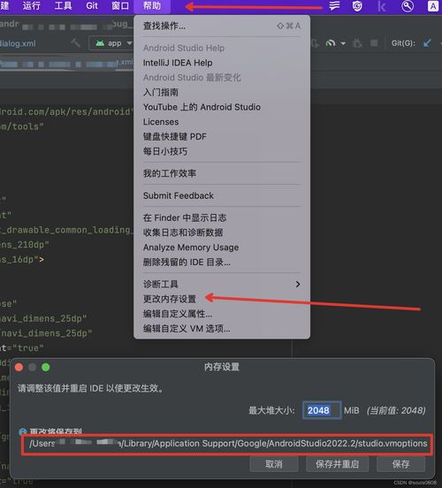This screenshot has width=442, height=488.
Task: Click code line navi_dimens_25dp" first occurrence
Action: coord(43,318)
